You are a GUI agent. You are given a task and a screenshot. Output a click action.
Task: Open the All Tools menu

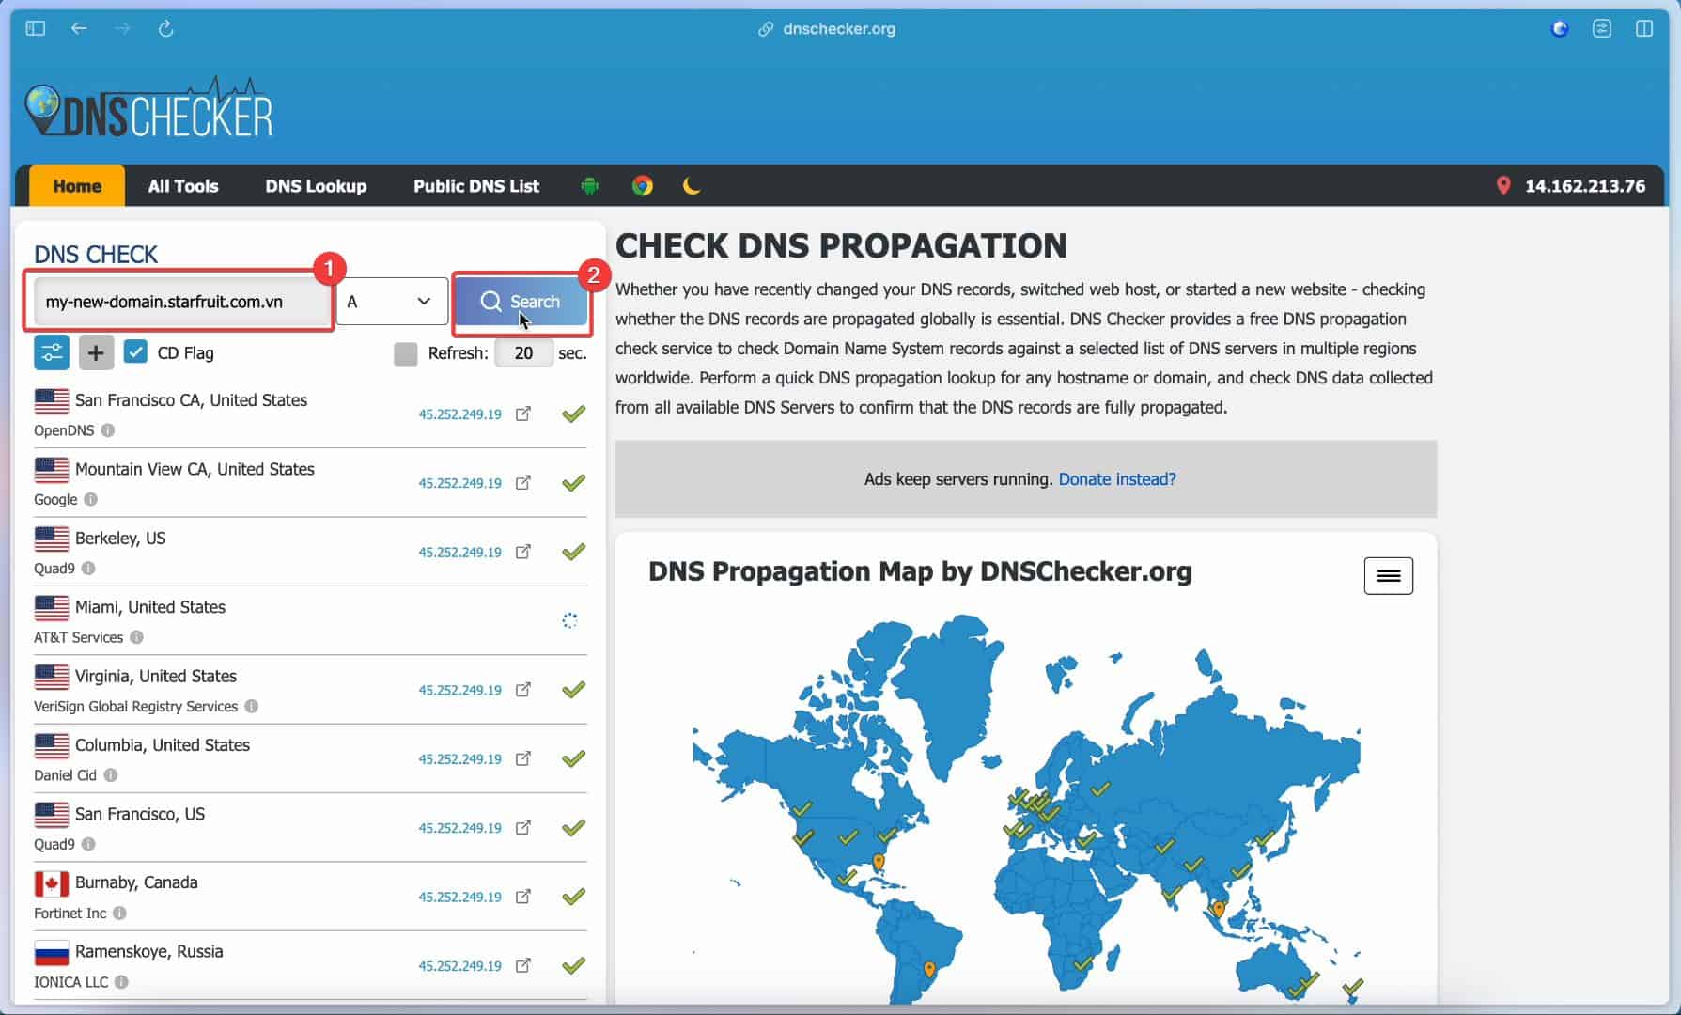tap(183, 186)
